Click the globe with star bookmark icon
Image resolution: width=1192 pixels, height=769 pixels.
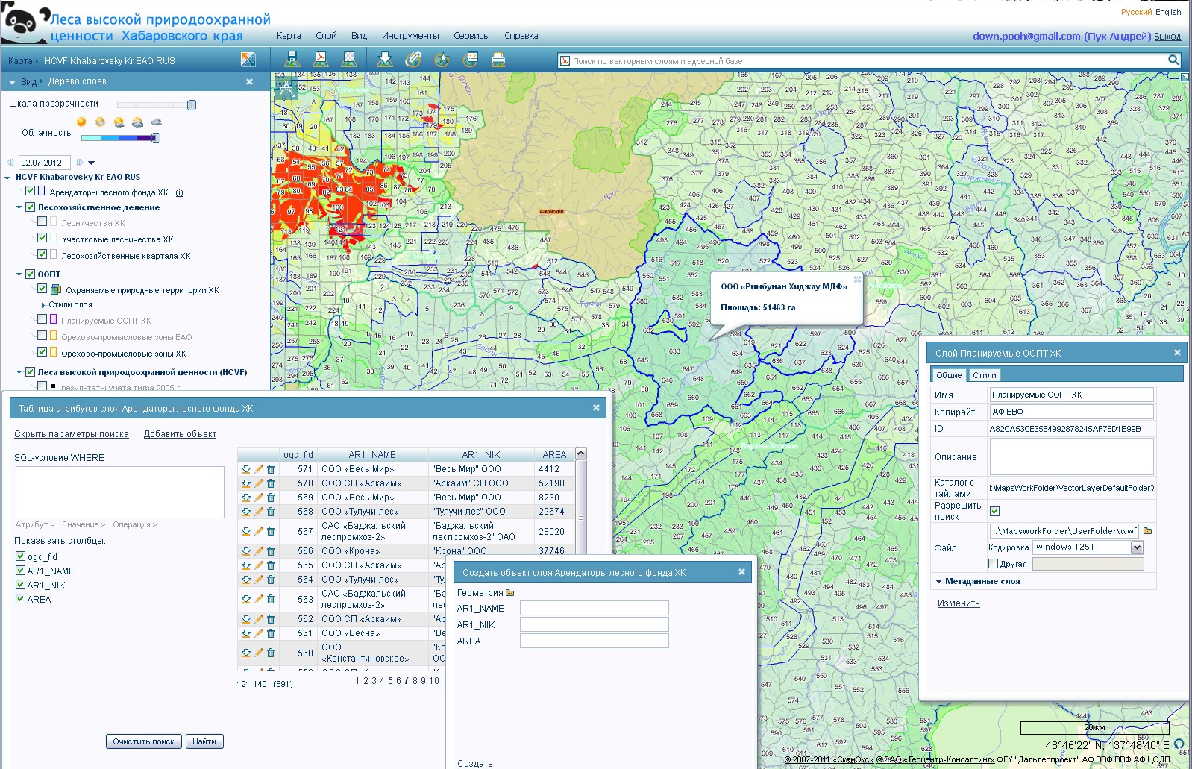click(442, 60)
